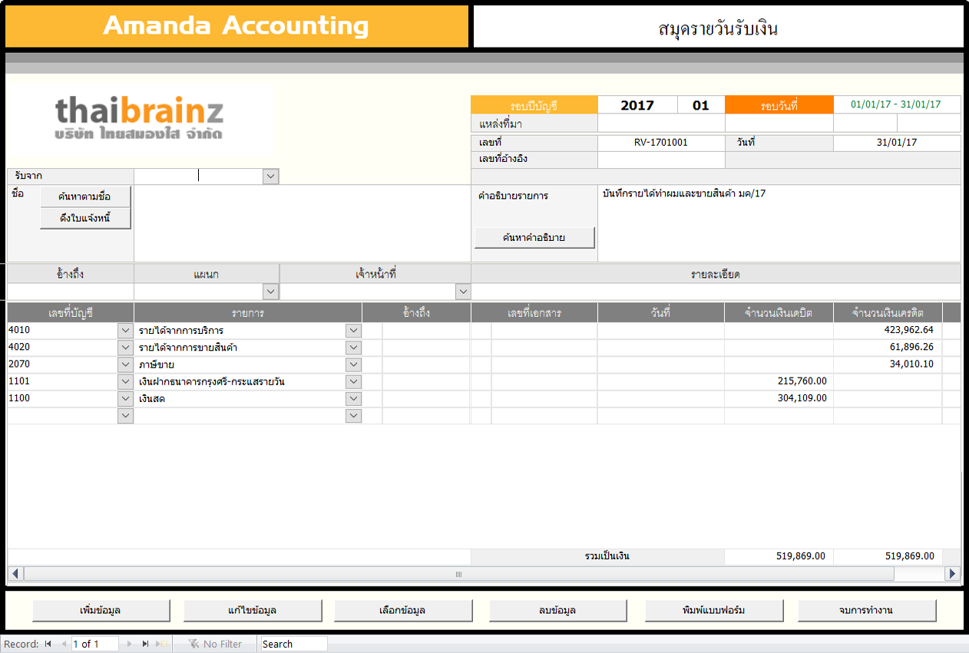Open item dropdown for เงินสด row
This screenshot has width=969, height=653.
pos(353,398)
